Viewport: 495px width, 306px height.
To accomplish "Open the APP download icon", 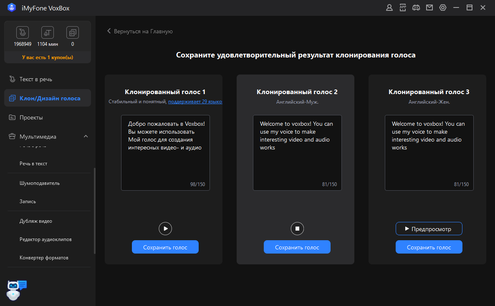I will coord(402,7).
